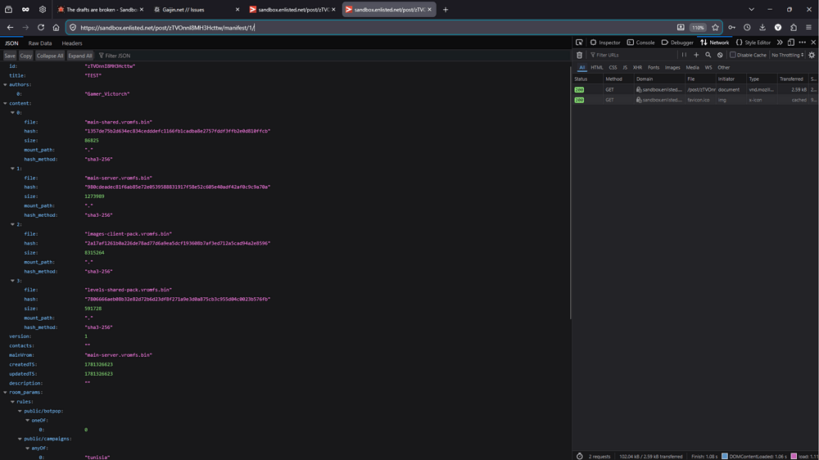819x460 pixels.
Task: Filter network requests by Images
Action: tap(672, 68)
